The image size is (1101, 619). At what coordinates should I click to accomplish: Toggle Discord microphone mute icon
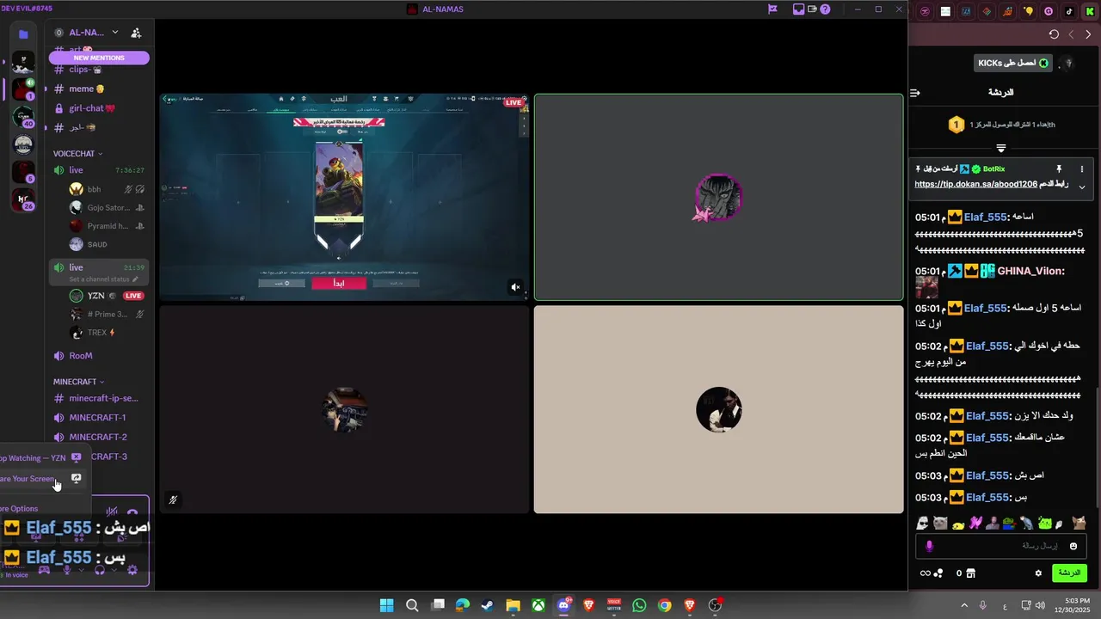tap(67, 570)
